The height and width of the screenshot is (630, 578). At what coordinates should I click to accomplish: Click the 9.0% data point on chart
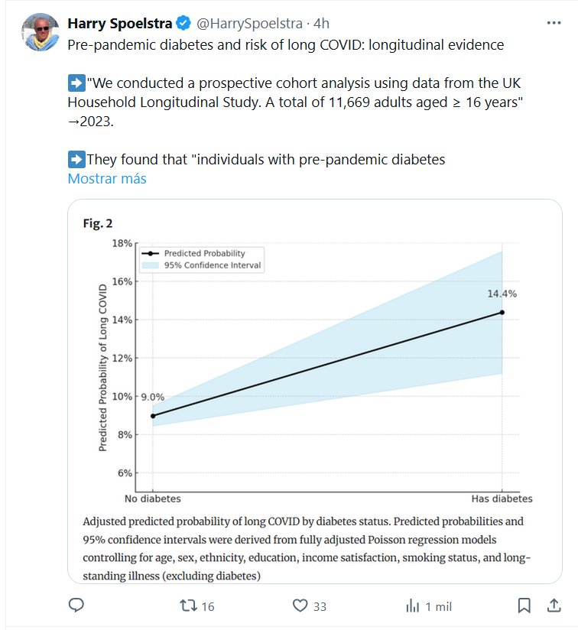coord(153,416)
